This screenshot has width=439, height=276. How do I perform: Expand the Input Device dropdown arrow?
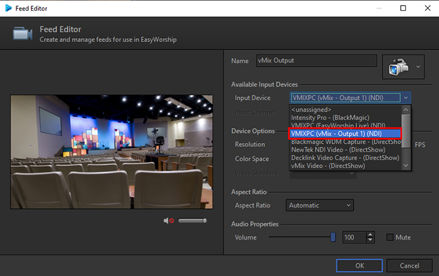click(406, 98)
